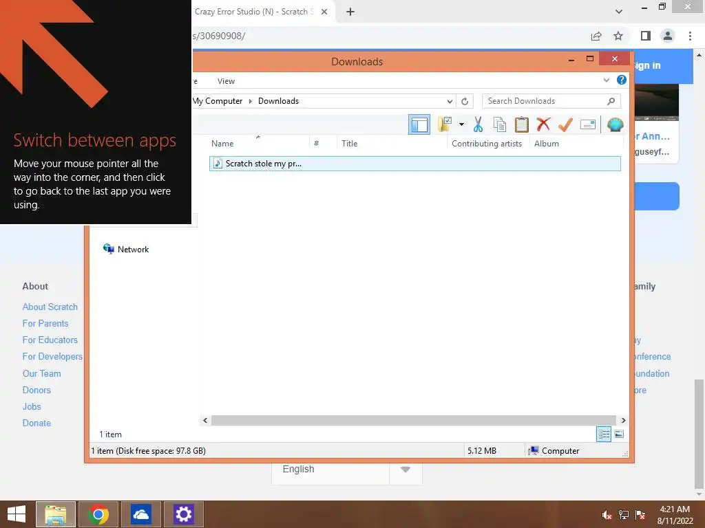The width and height of the screenshot is (705, 528).
Task: Click the orange checkmark properties icon
Action: point(565,124)
